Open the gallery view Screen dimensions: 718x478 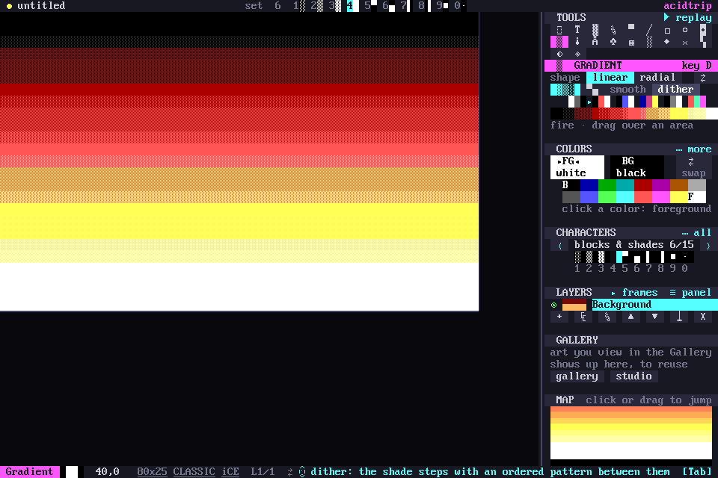coord(577,376)
